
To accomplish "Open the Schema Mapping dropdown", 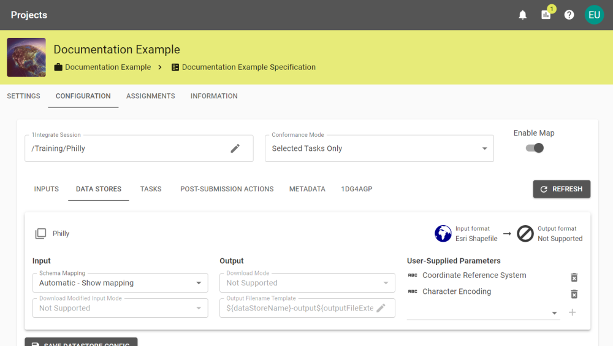I will (x=120, y=283).
